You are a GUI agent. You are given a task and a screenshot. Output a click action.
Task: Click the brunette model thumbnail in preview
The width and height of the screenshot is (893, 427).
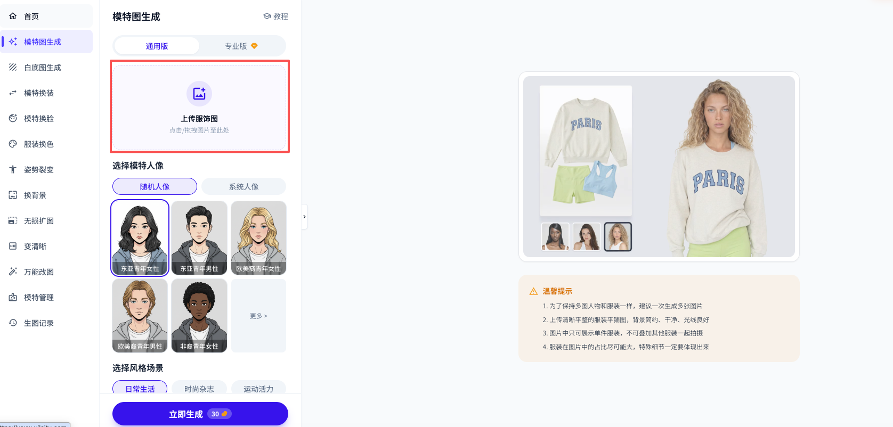[587, 236]
